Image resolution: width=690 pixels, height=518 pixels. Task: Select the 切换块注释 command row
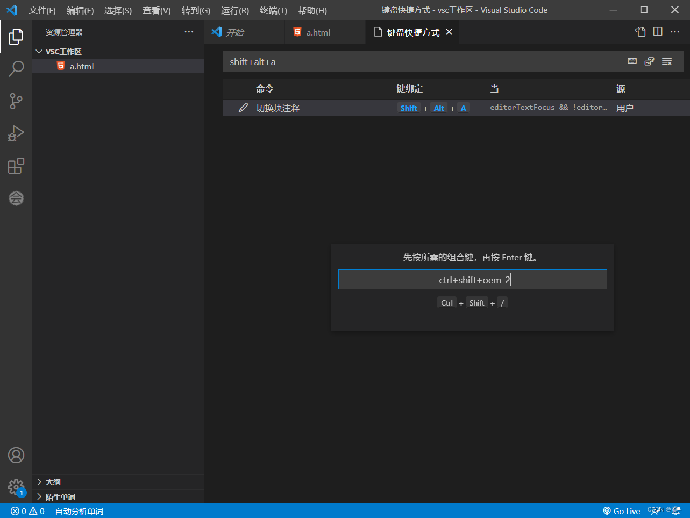click(456, 108)
